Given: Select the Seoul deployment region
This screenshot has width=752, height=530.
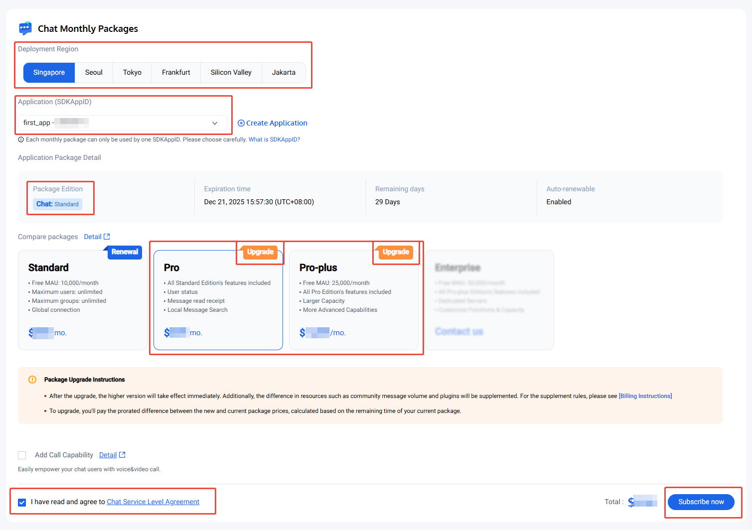Looking at the screenshot, I should click(94, 73).
